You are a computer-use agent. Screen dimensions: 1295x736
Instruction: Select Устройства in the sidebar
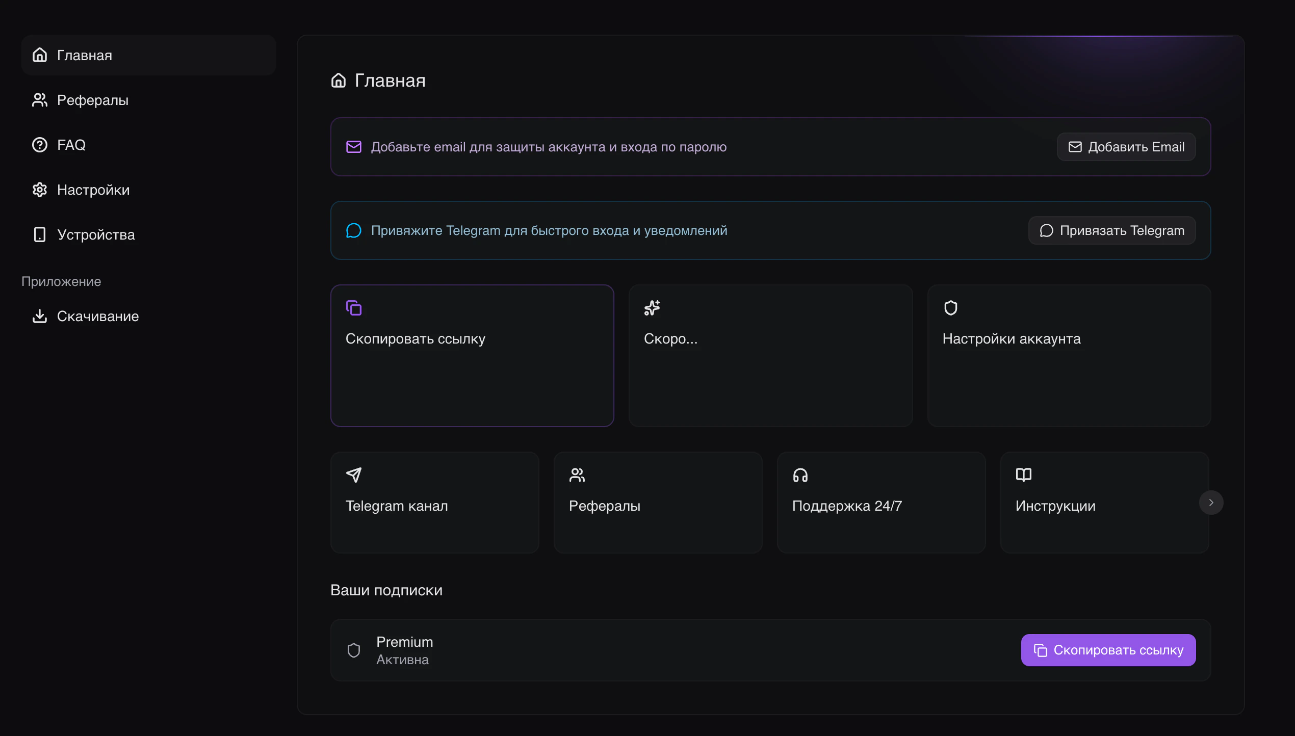pos(96,234)
